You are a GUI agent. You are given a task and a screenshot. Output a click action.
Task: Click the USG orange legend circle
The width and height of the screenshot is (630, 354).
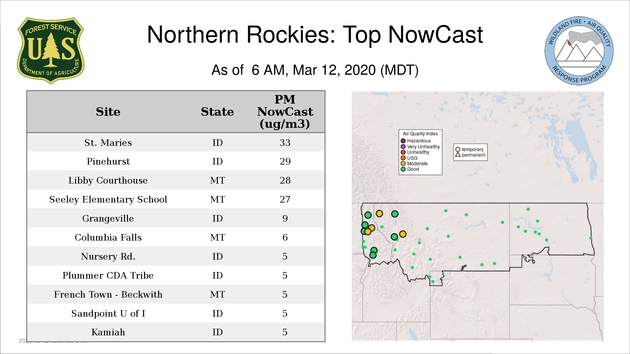tap(403, 158)
